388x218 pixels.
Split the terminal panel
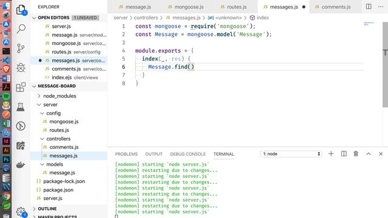pos(344,154)
